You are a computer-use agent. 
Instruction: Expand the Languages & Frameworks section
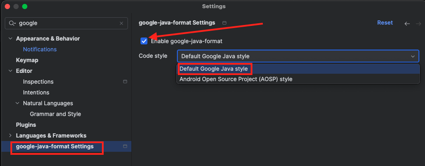click(10, 135)
